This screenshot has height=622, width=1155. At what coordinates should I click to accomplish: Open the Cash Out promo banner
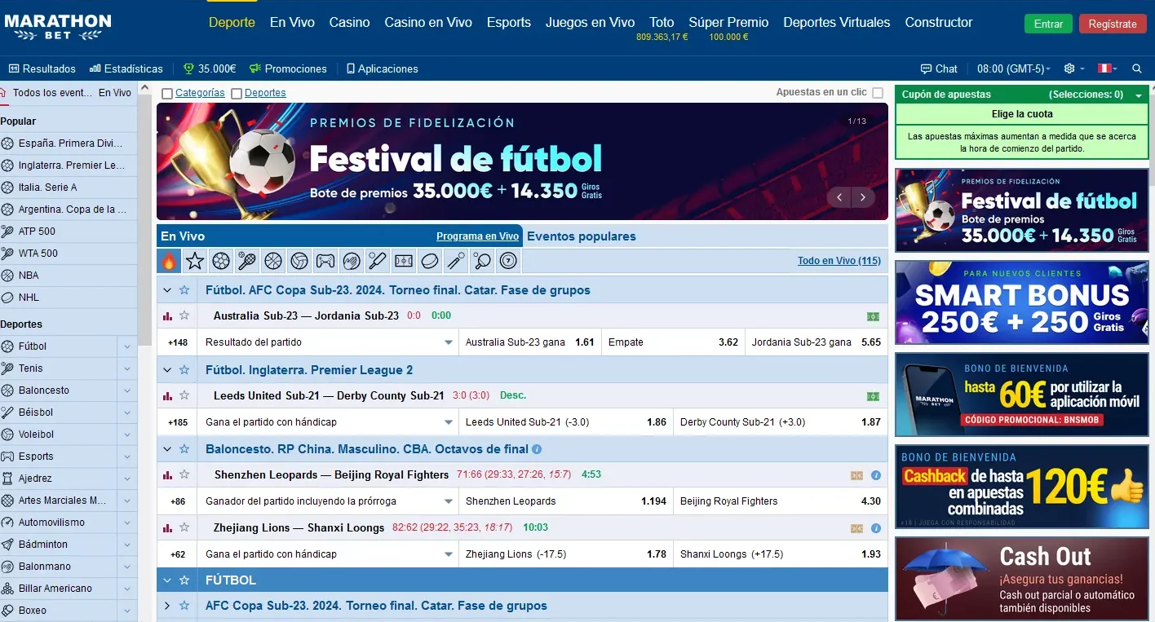[1022, 579]
